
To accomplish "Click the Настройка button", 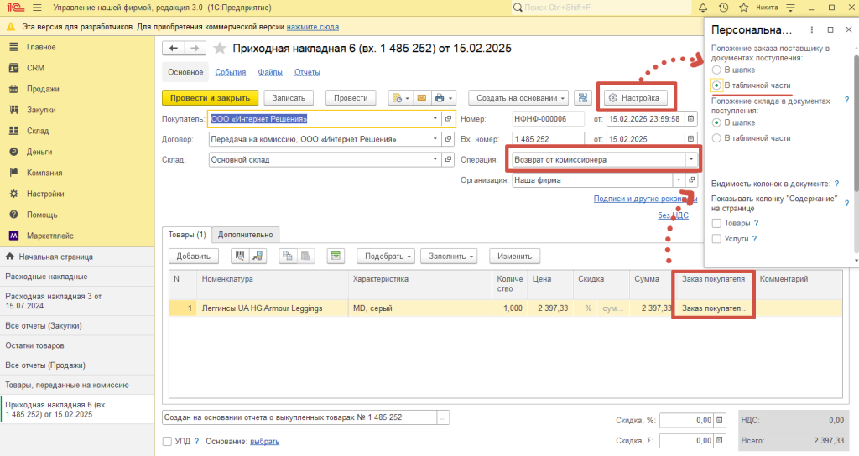I will tap(636, 98).
